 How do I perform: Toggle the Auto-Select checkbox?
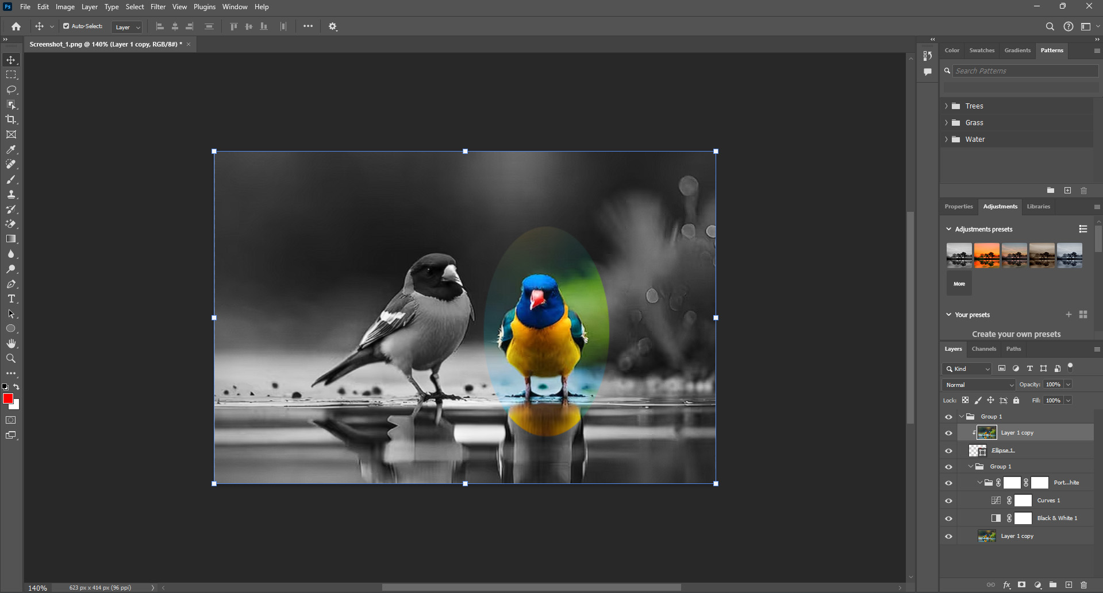[67, 26]
